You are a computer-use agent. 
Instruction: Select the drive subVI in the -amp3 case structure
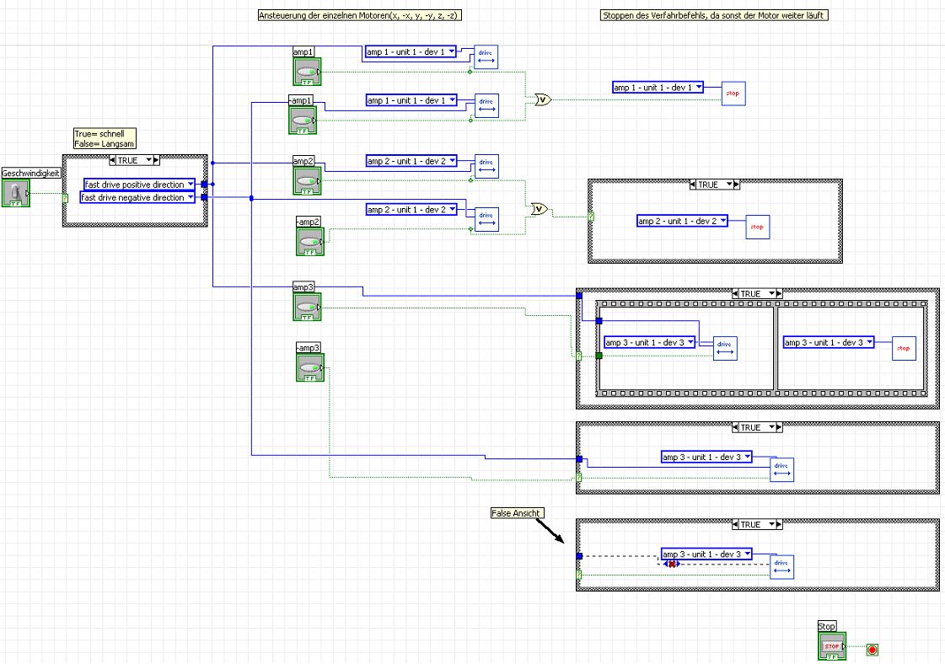tap(781, 470)
